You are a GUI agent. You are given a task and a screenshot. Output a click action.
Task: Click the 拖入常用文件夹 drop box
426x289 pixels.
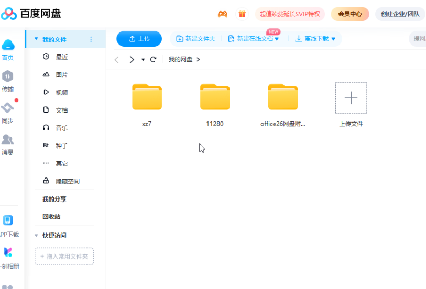click(x=64, y=256)
